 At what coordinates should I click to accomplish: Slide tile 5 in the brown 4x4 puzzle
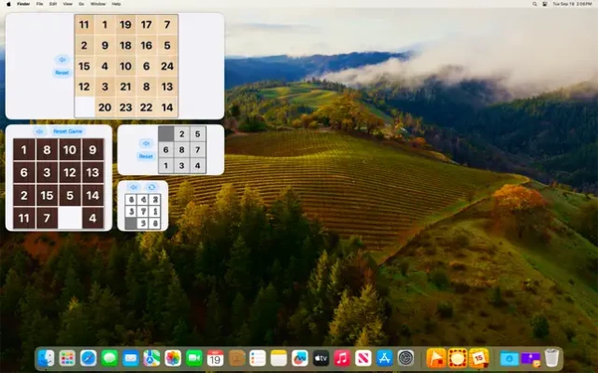point(70,195)
